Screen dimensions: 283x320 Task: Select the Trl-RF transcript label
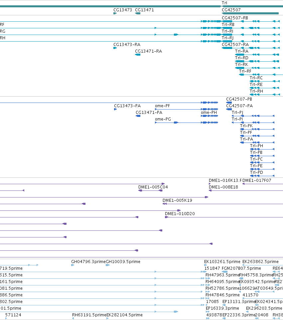coord(245,71)
